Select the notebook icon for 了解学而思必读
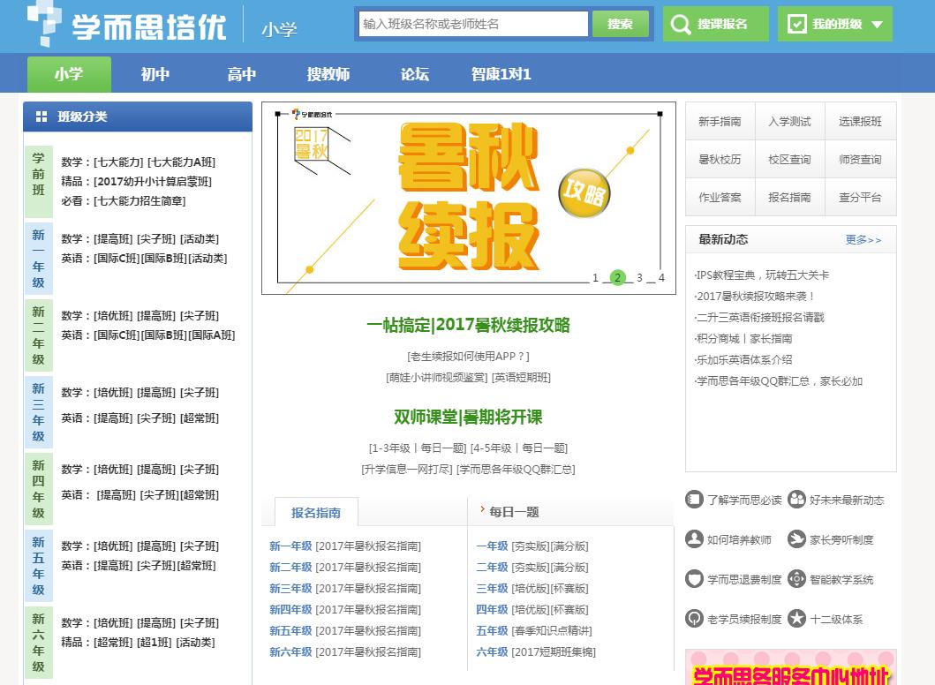935x685 pixels. click(694, 500)
